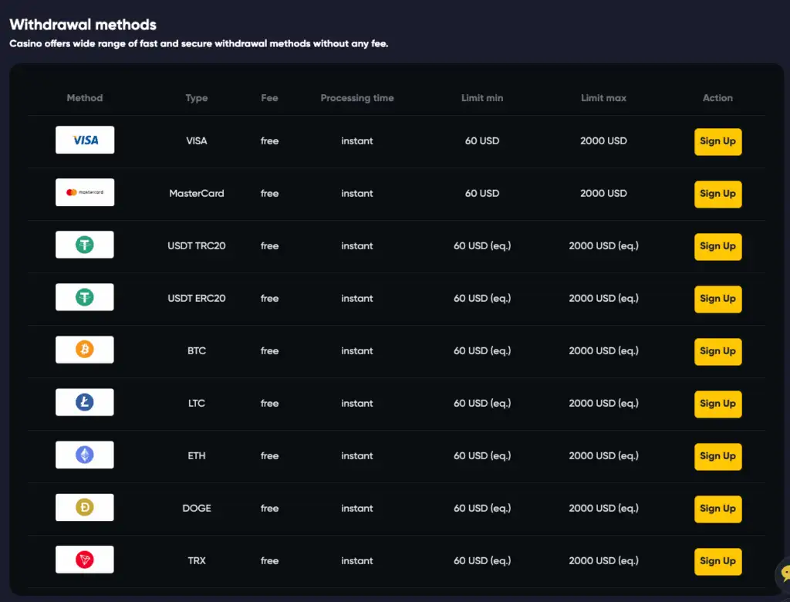Screen dimensions: 790x602
Task: Sign up from the VISA row
Action: (718, 142)
